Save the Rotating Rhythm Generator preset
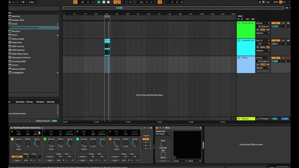The width and height of the screenshot is (299, 168). [151, 128]
